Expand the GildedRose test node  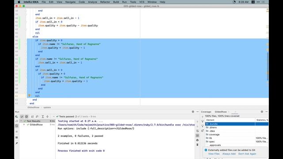click(x=24, y=125)
